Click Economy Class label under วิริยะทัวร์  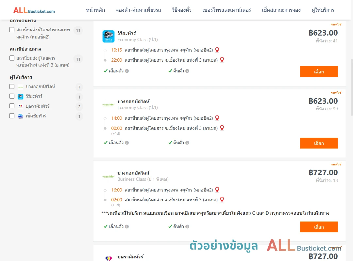pyautogui.click(x=138, y=39)
